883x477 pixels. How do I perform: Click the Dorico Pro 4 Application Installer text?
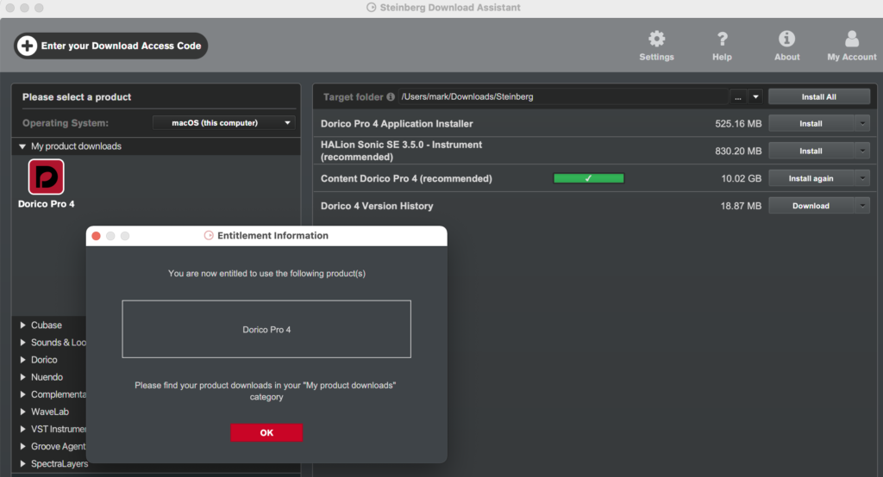(x=397, y=124)
